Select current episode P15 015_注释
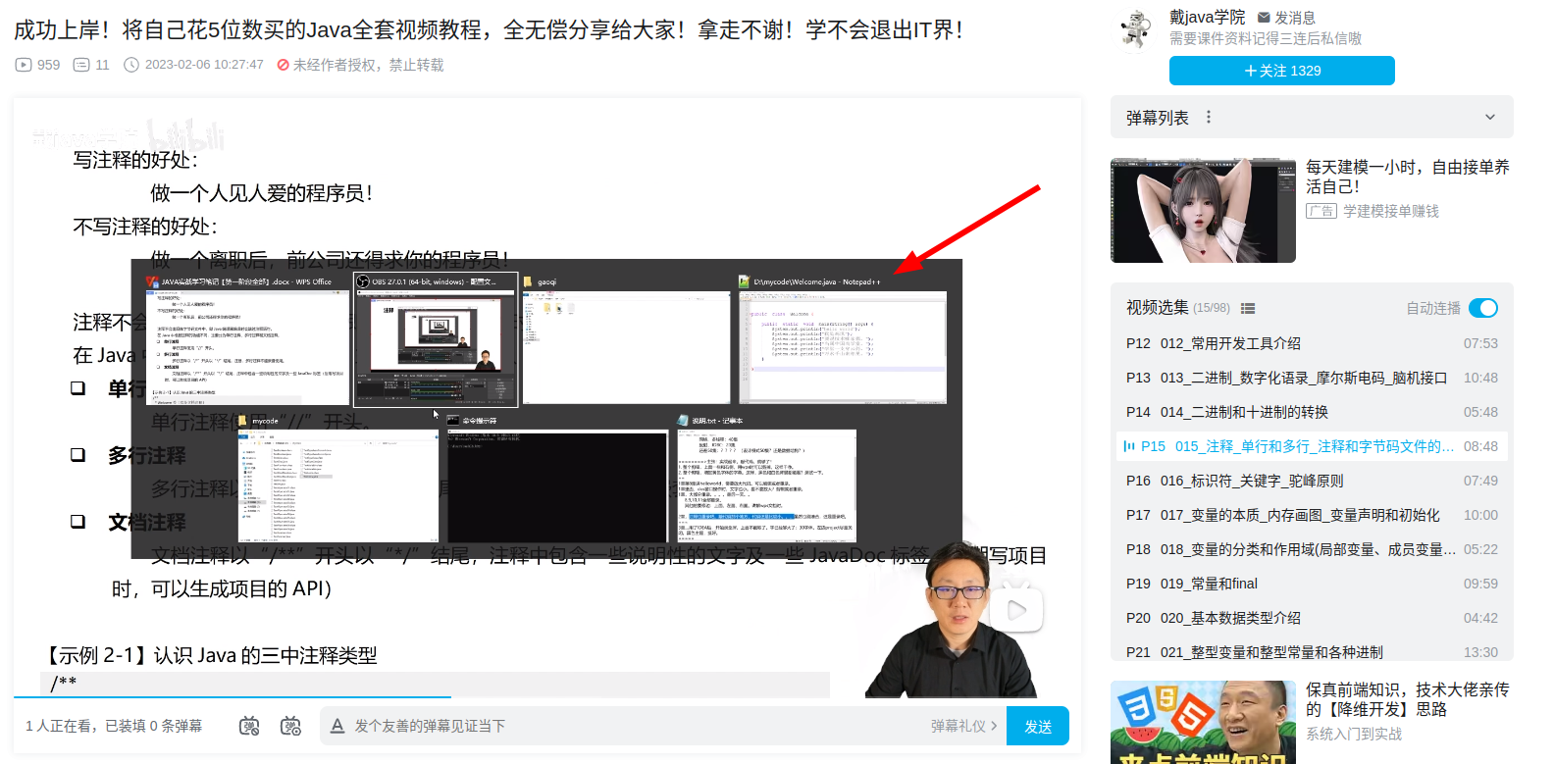 tap(1312, 446)
